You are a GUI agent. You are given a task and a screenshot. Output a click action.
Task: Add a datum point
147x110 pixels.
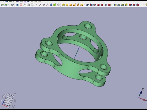point(36,5)
